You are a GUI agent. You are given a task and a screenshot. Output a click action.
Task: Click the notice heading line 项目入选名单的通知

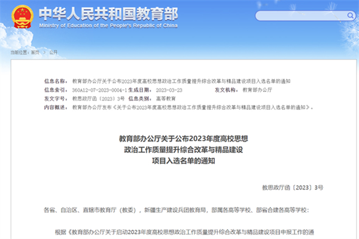tap(184, 161)
